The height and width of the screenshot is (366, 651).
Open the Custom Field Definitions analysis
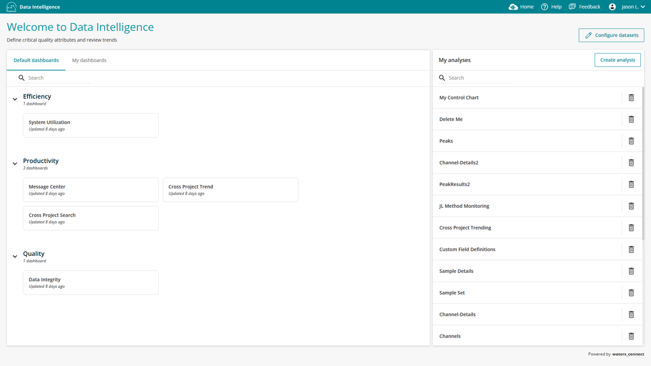click(x=527, y=250)
